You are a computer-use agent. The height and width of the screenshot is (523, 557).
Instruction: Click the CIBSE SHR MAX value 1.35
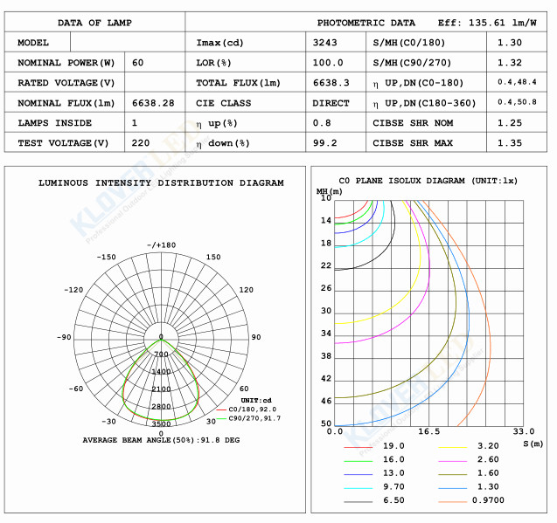click(510, 143)
